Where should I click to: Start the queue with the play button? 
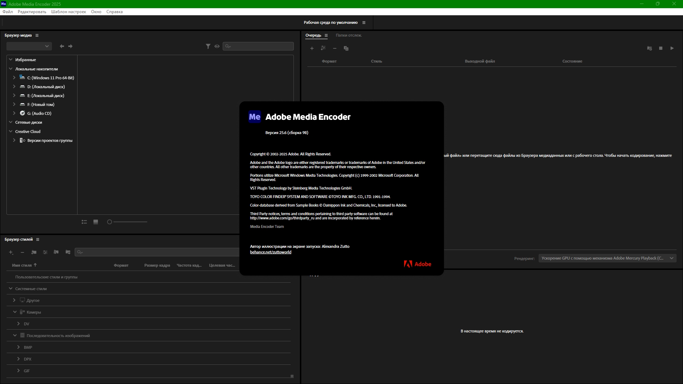tap(672, 48)
